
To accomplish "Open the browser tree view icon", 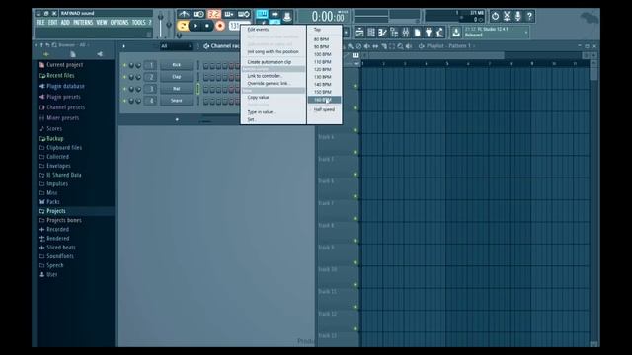I will 394,33.
